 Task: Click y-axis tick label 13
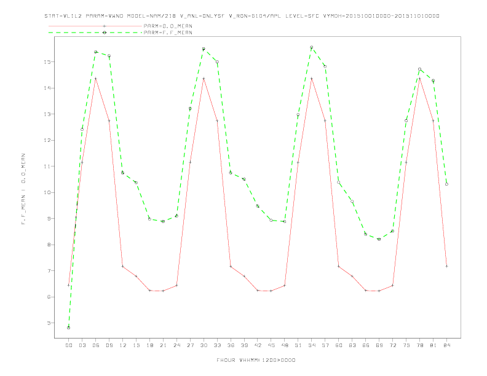tap(47, 114)
